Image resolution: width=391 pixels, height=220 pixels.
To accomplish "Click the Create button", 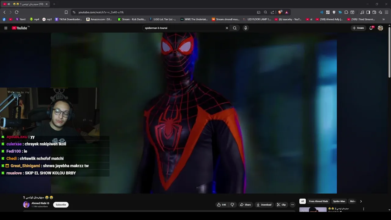I will tap(358, 28).
